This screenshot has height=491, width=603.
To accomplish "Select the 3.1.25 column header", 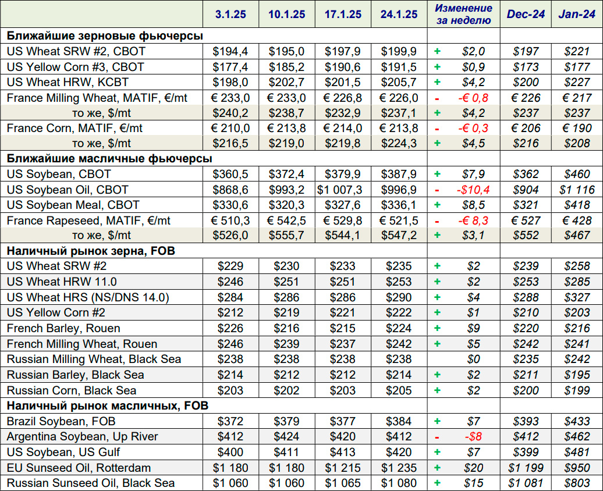I will coord(230,14).
